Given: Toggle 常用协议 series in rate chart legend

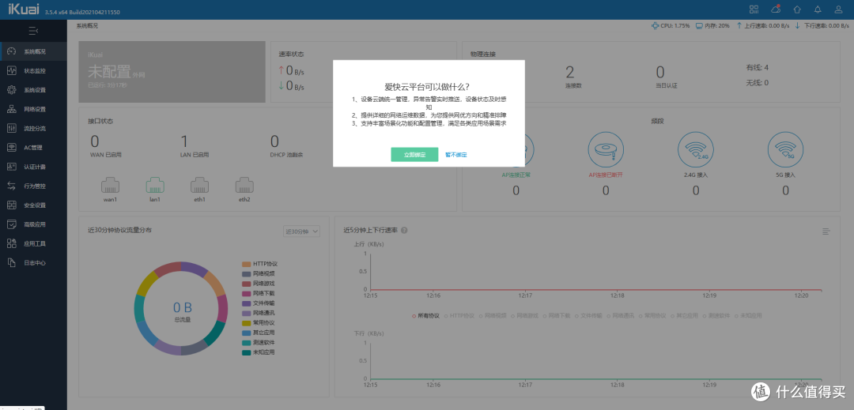Looking at the screenshot, I should click(652, 315).
